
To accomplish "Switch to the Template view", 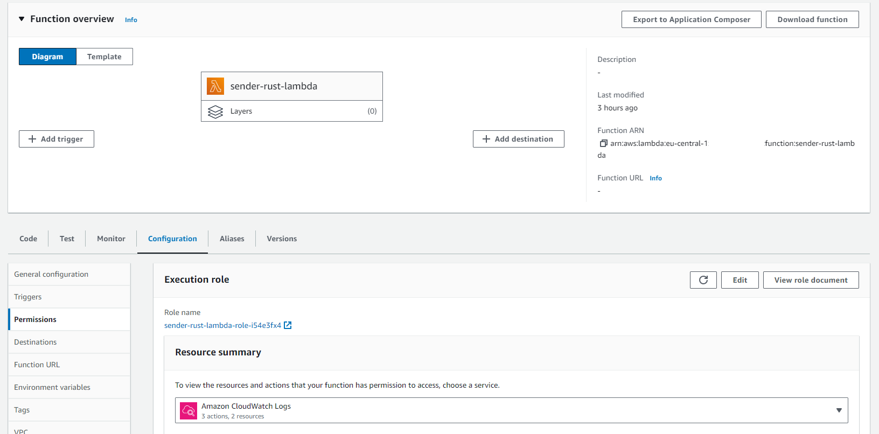I will pyautogui.click(x=104, y=57).
